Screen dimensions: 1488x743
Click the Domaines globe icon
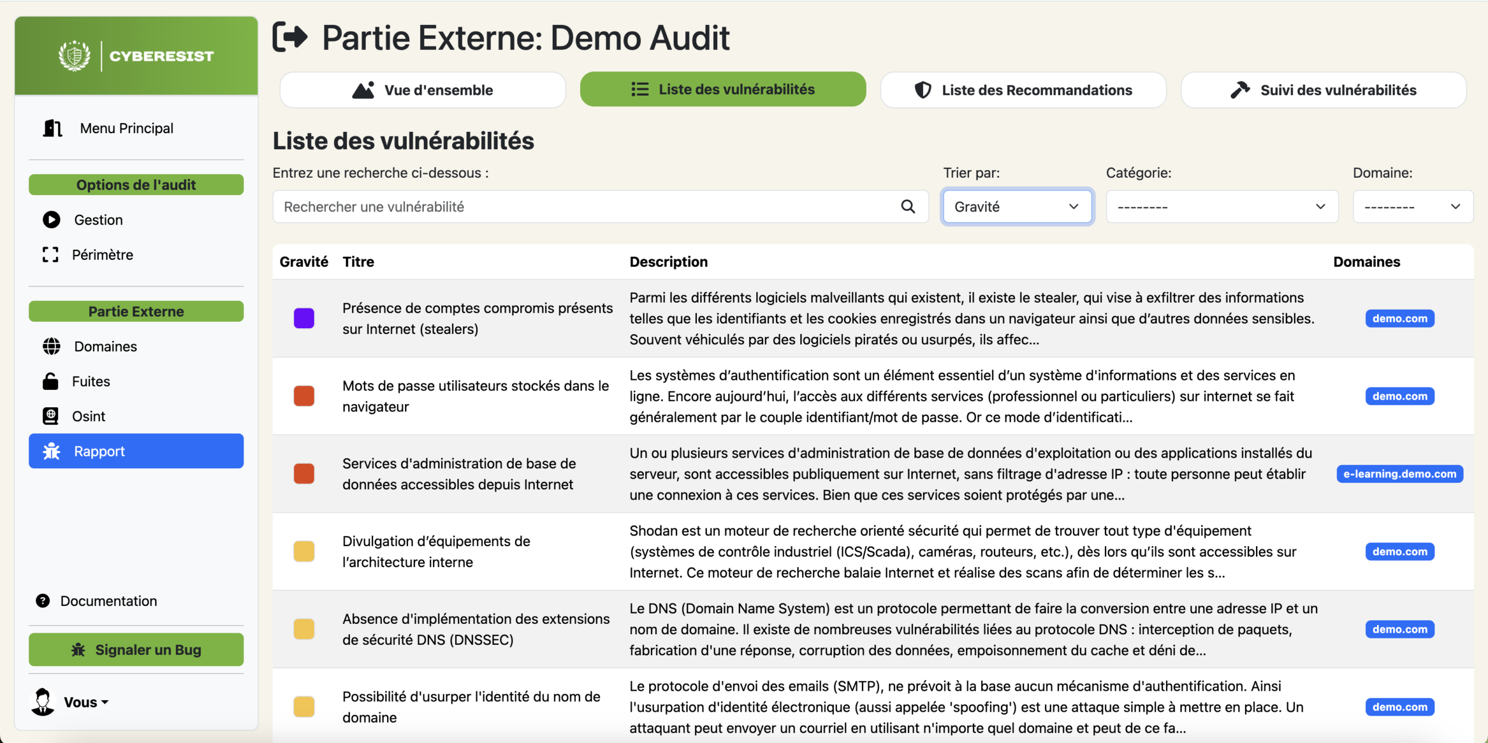click(51, 346)
